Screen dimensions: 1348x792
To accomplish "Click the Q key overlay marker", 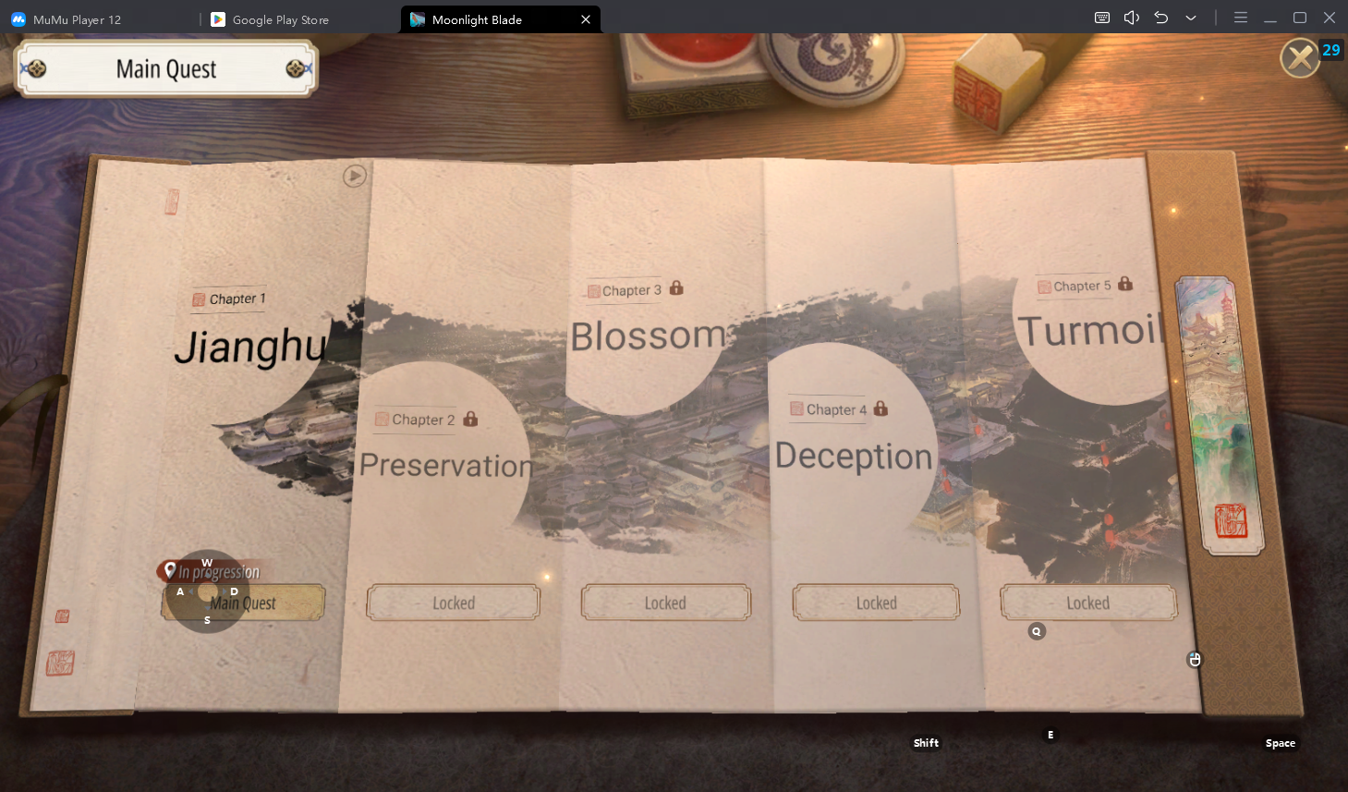I will click(x=1037, y=631).
